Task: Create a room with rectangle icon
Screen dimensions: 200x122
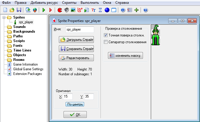Action: pyautogui.click(x=114, y=10)
